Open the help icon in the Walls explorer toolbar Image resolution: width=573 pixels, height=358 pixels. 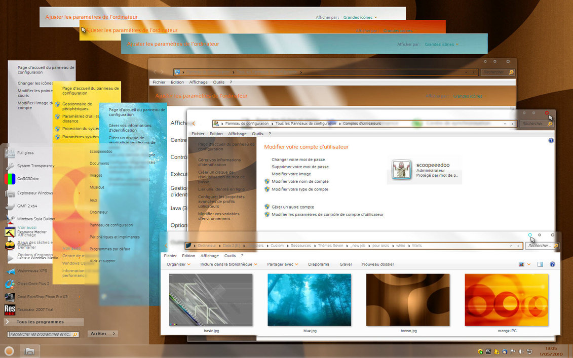pyautogui.click(x=552, y=264)
